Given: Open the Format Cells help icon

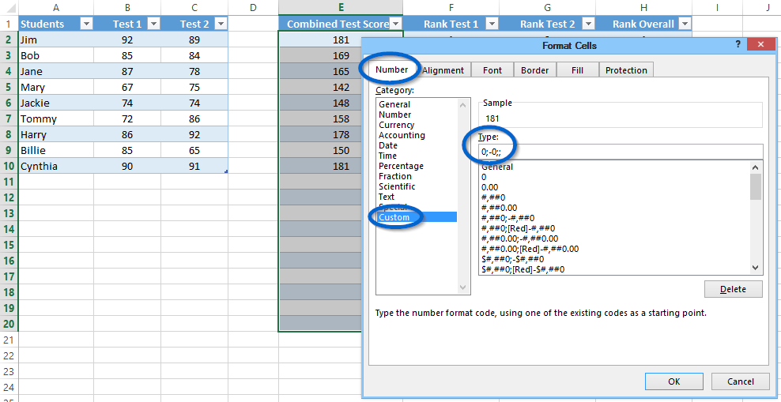Looking at the screenshot, I should click(x=738, y=44).
